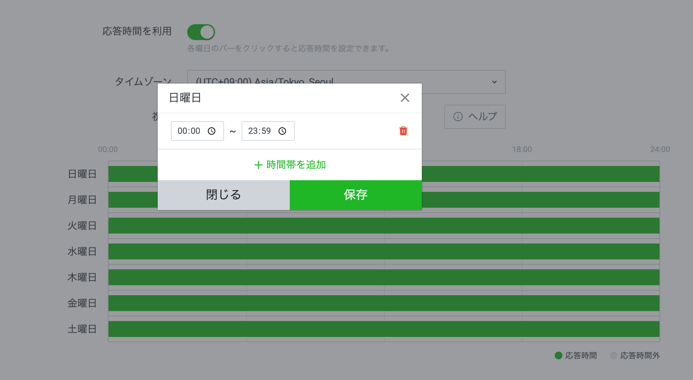Toggle 応答時間を利用 switch off
Image resolution: width=693 pixels, height=380 pixels.
201,32
